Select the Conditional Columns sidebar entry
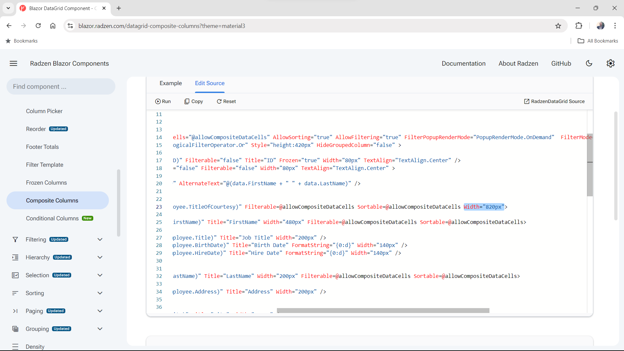The image size is (624, 351). point(52,218)
